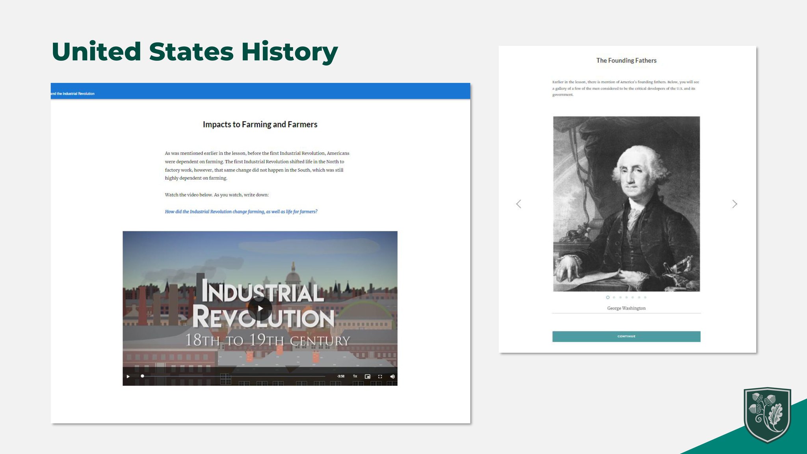The width and height of the screenshot is (807, 454).
Task: Go to previous gallery image arrow
Action: pos(519,204)
